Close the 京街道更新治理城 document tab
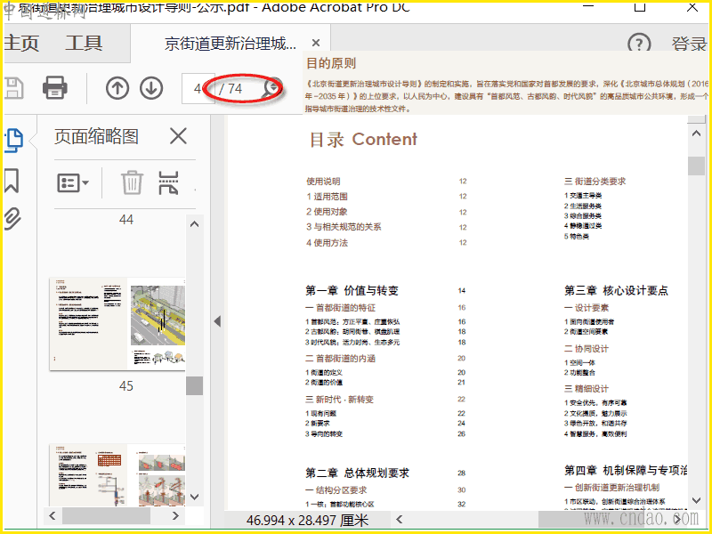 316,43
